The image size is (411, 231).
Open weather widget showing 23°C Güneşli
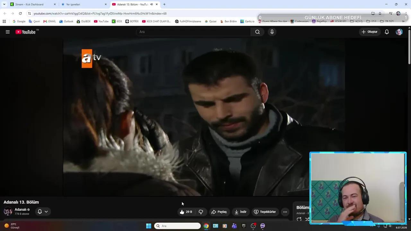point(12,226)
